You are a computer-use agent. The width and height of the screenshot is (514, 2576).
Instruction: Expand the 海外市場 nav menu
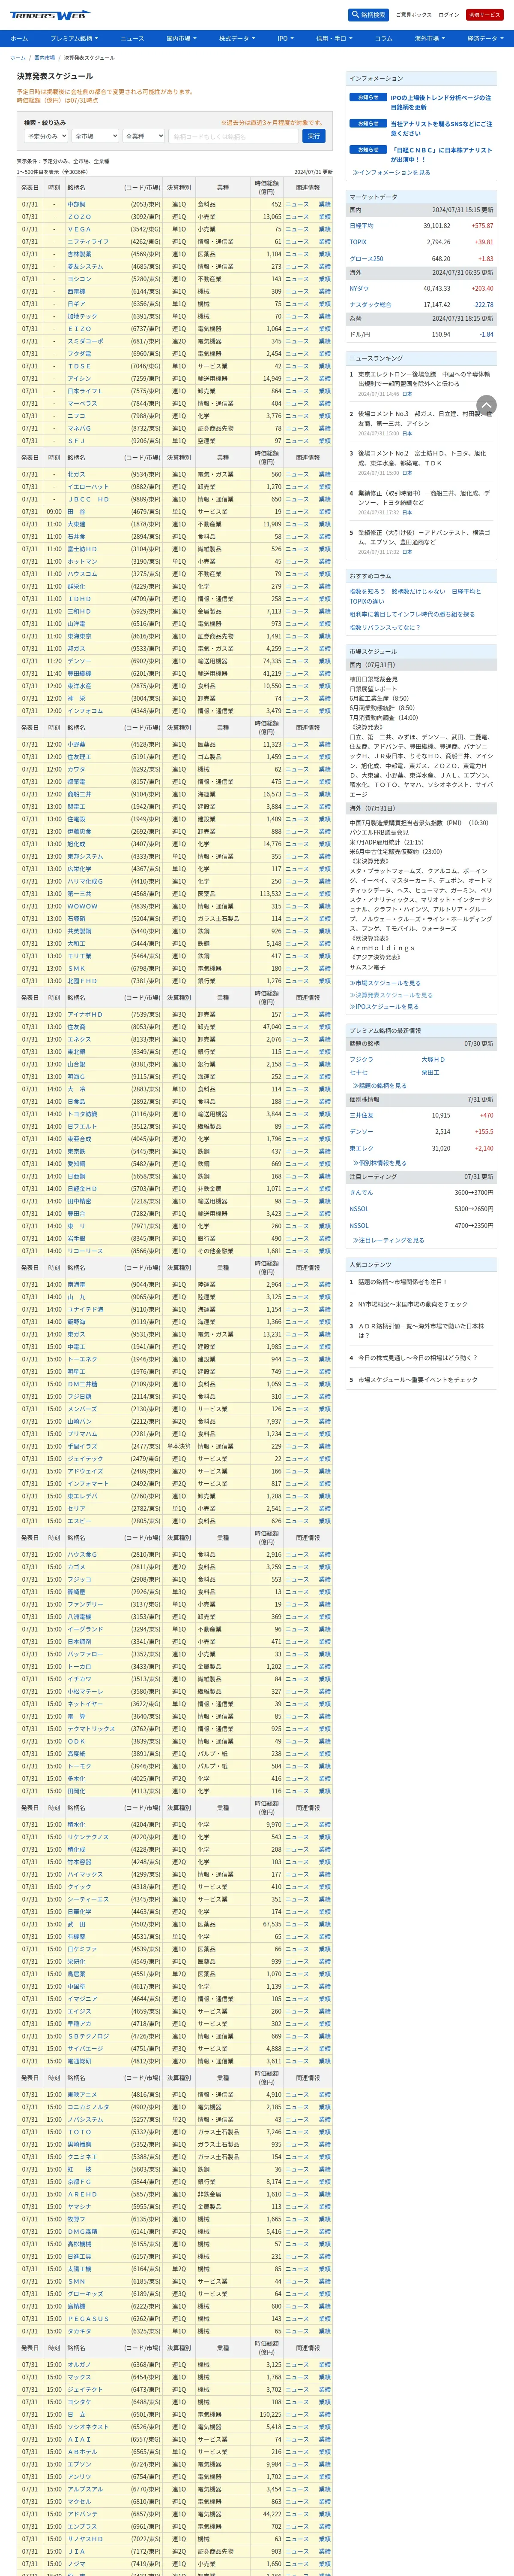pyautogui.click(x=429, y=38)
